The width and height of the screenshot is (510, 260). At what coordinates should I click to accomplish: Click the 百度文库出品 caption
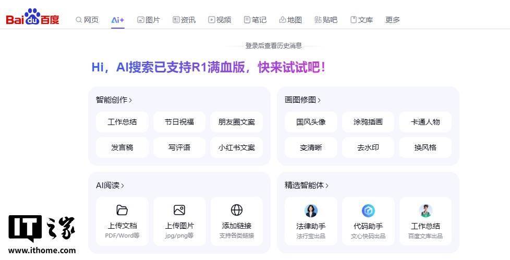[426, 236]
